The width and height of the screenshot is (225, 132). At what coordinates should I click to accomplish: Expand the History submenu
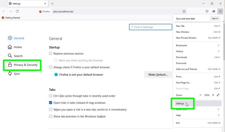[198, 51]
